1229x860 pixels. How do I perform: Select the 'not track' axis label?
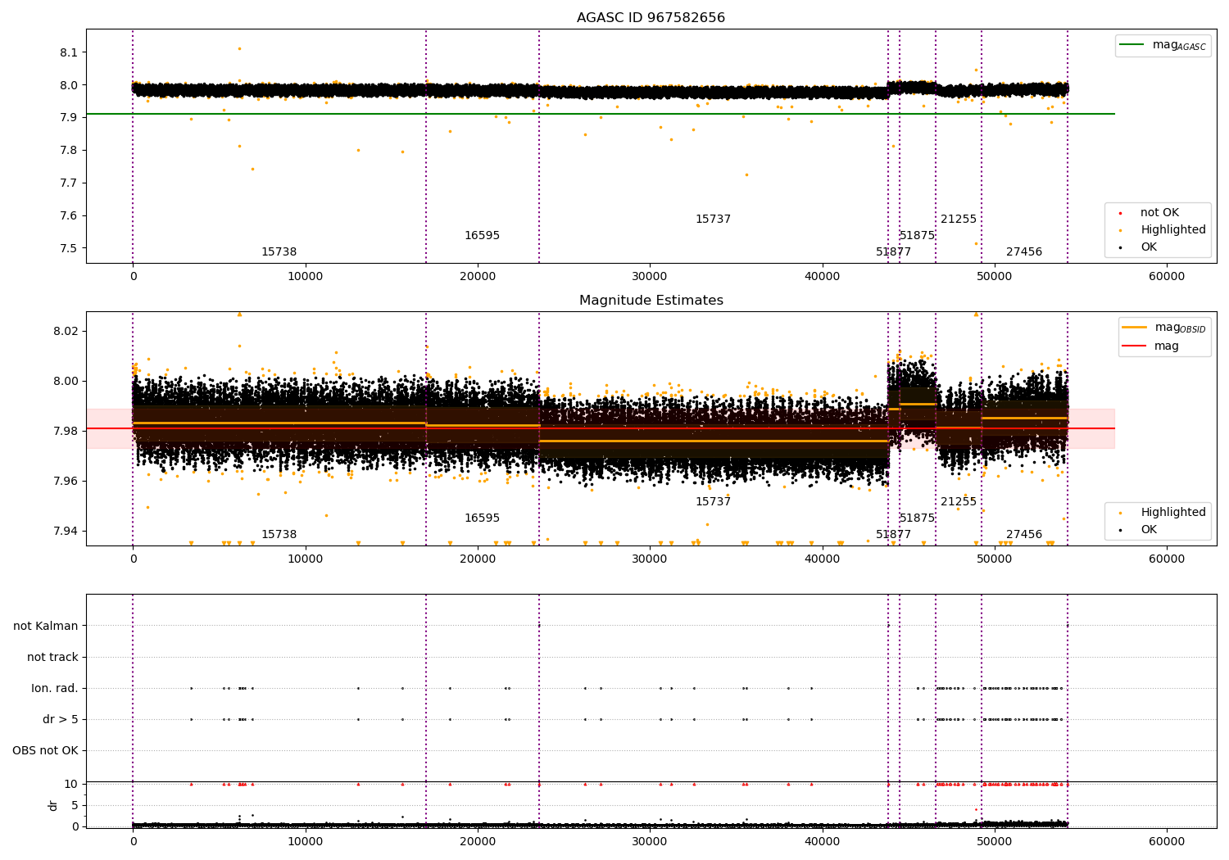click(52, 658)
